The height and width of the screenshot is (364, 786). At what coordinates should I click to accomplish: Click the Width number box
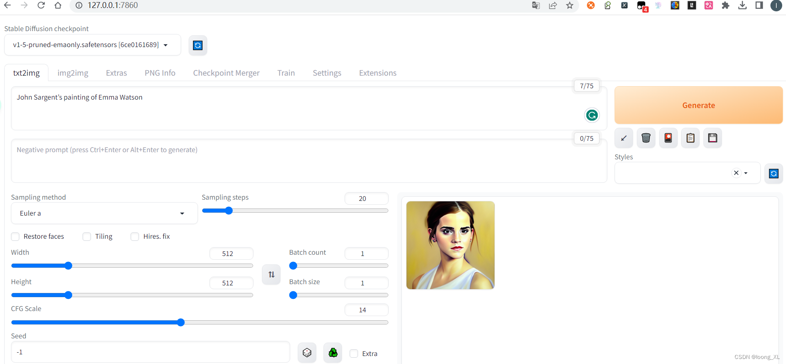pos(231,253)
